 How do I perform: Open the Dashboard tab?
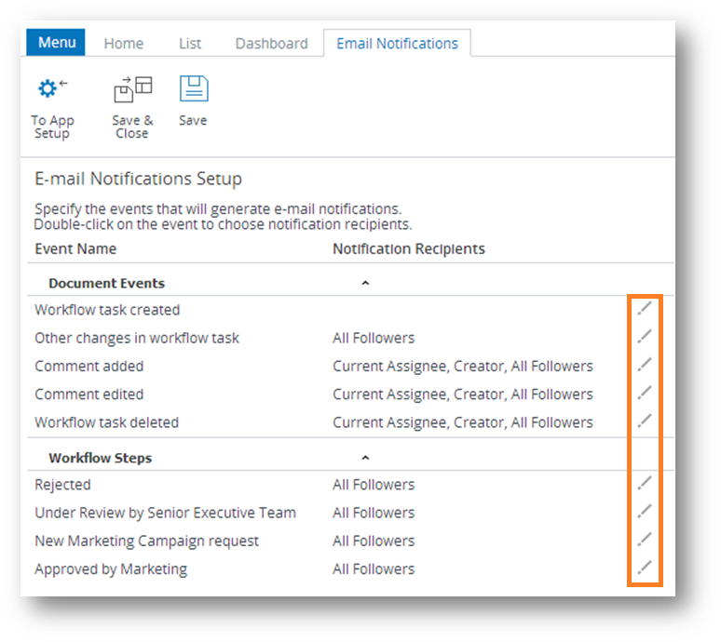pos(271,44)
